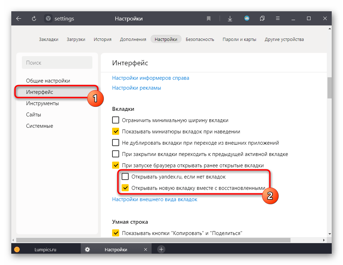Open the История section tab
This screenshot has height=265, width=343.
103,40
